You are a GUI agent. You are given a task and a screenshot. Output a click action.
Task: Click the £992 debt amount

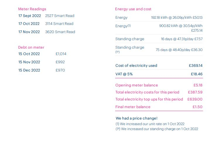pyautogui.click(x=60, y=62)
